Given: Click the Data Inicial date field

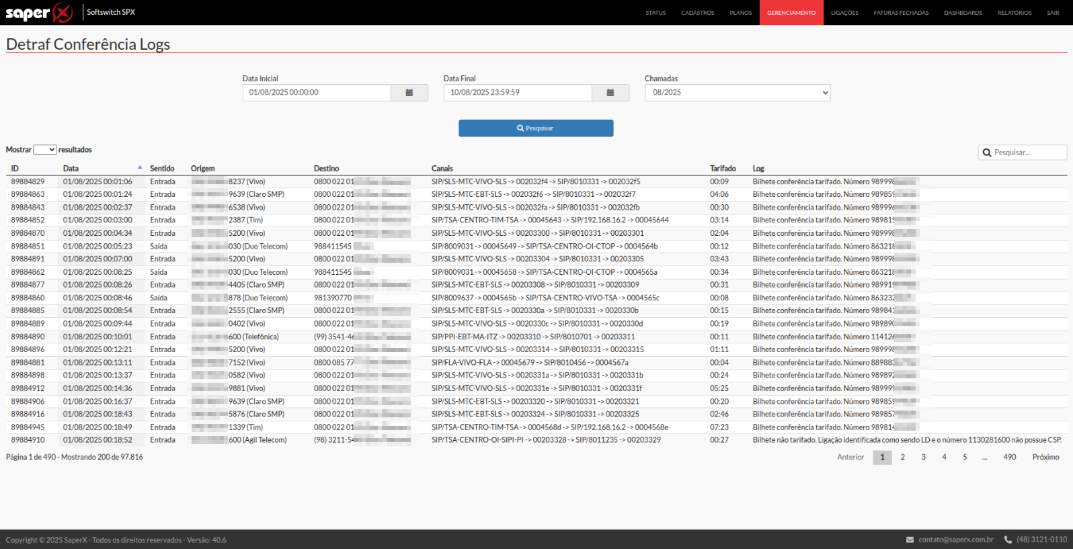Looking at the screenshot, I should point(317,93).
